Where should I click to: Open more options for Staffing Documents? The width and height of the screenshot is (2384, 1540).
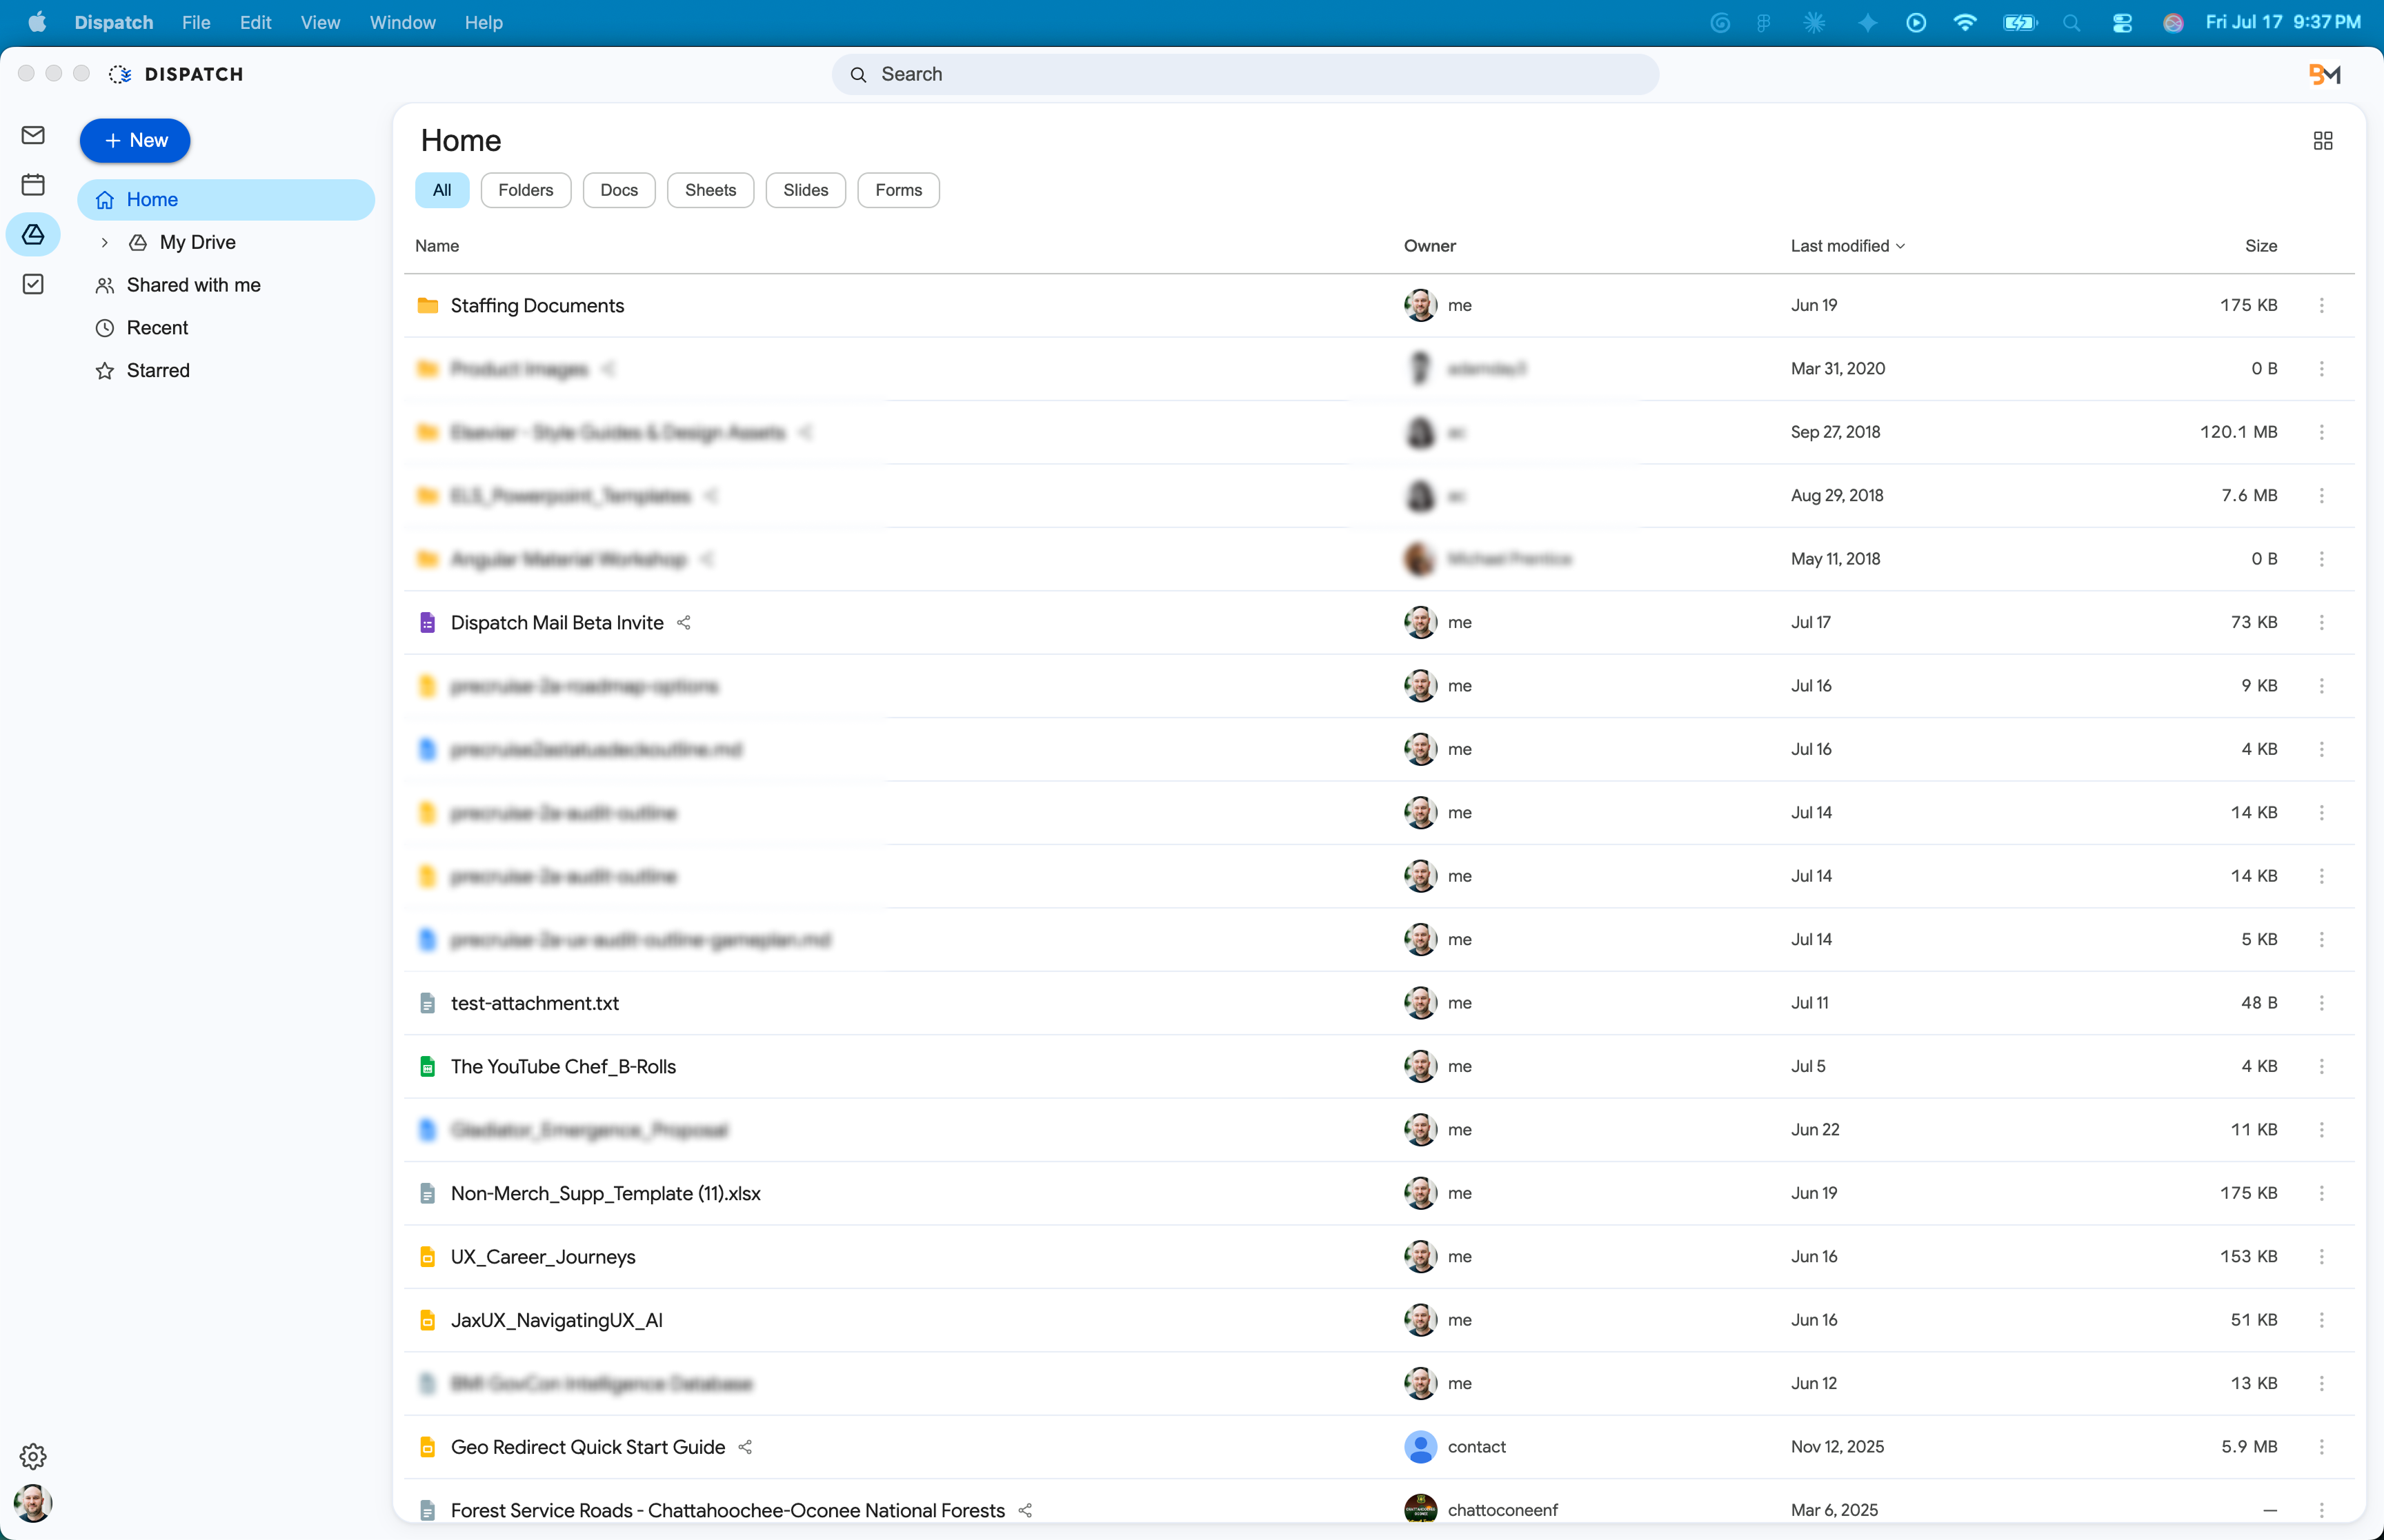(x=2322, y=305)
